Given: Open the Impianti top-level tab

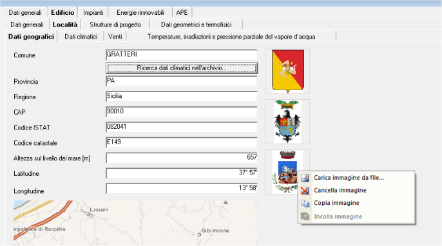Looking at the screenshot, I should (x=93, y=13).
